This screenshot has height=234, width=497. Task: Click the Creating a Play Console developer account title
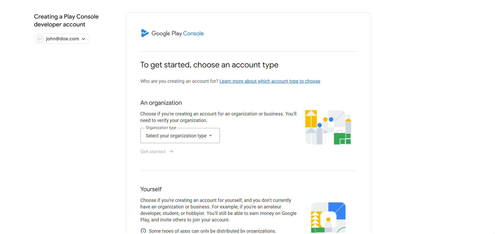coord(66,20)
